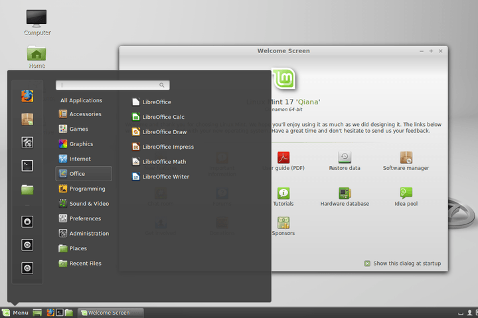Open Software Manager from menu favorites sidebar
478x318 pixels.
[x=27, y=119]
